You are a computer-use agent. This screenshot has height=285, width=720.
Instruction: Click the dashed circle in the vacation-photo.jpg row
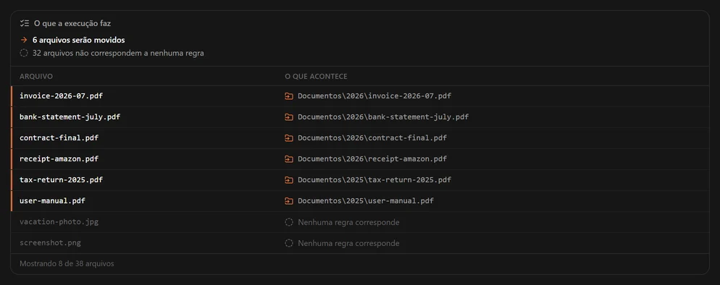click(x=289, y=222)
